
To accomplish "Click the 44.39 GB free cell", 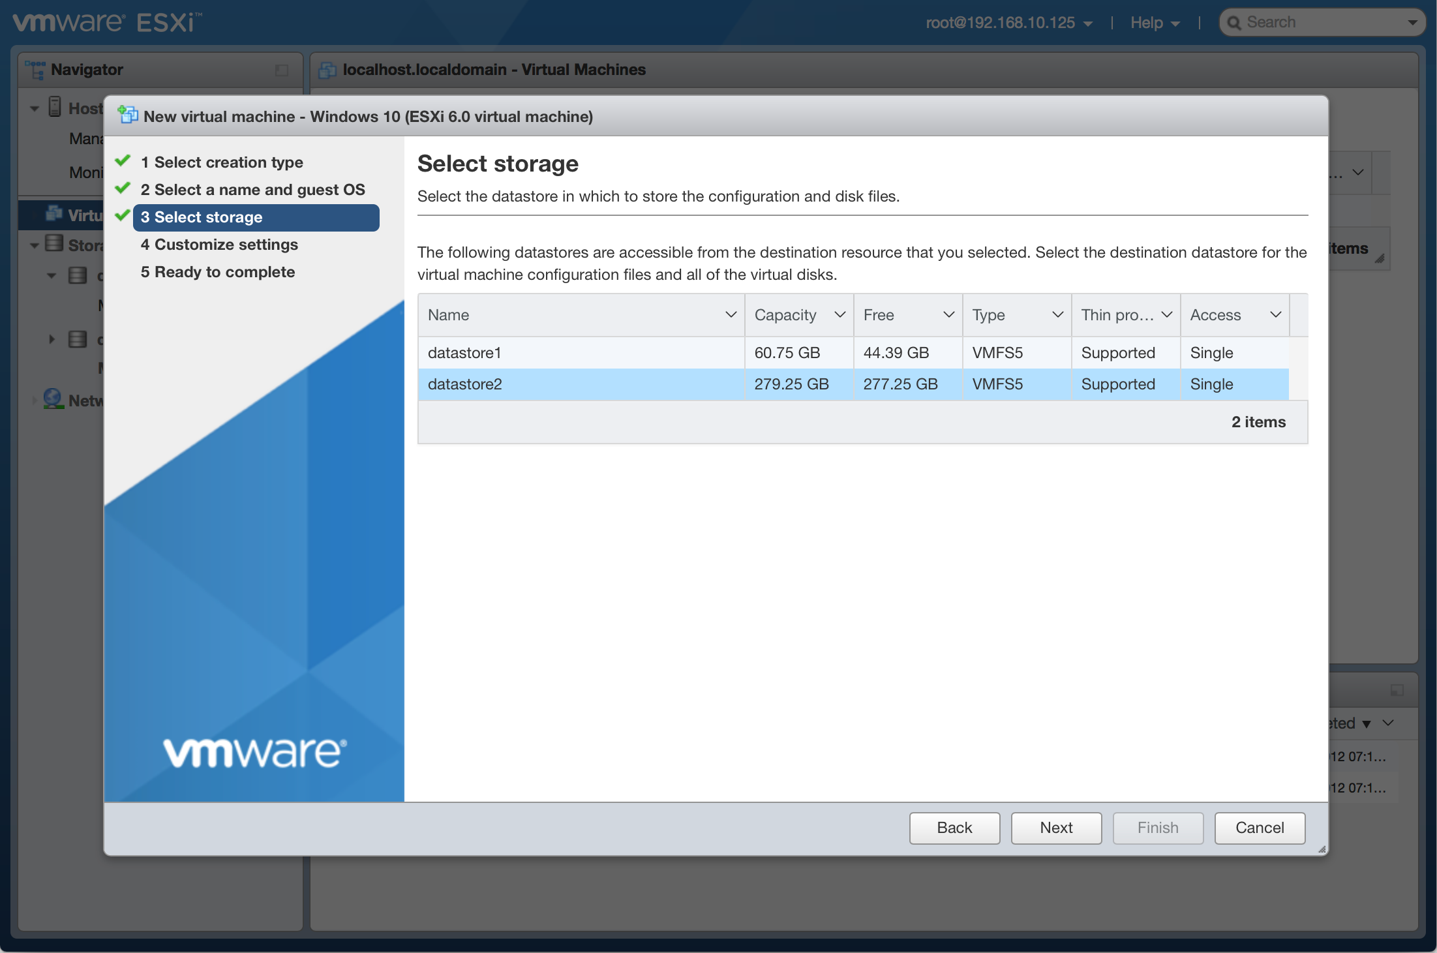I will point(908,353).
